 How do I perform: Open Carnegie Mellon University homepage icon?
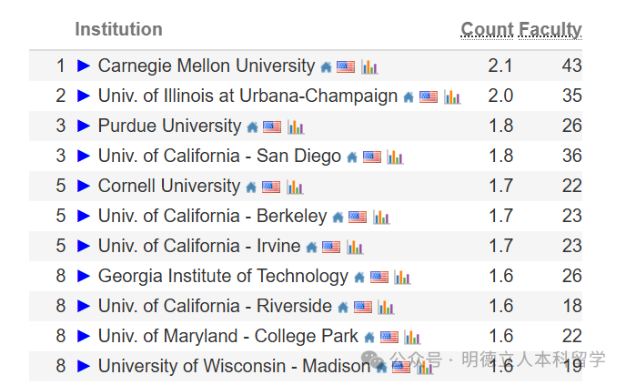coord(326,67)
